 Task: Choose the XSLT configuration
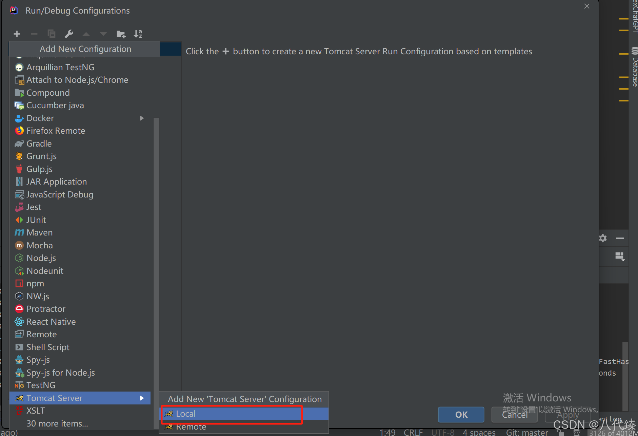coord(80,411)
